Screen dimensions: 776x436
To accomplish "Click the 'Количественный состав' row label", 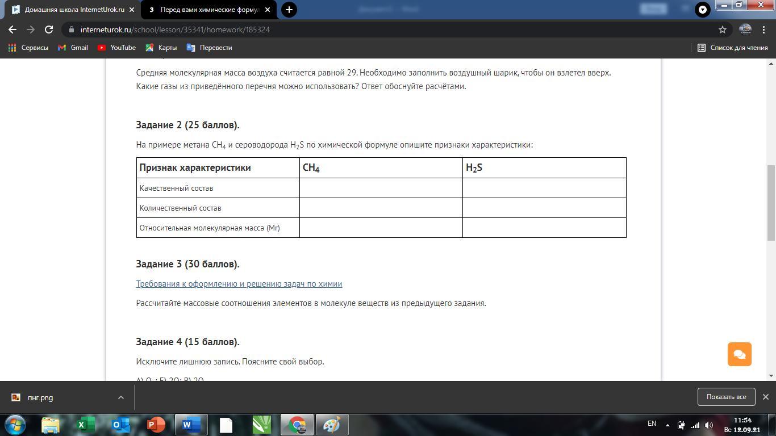I will click(x=181, y=208).
